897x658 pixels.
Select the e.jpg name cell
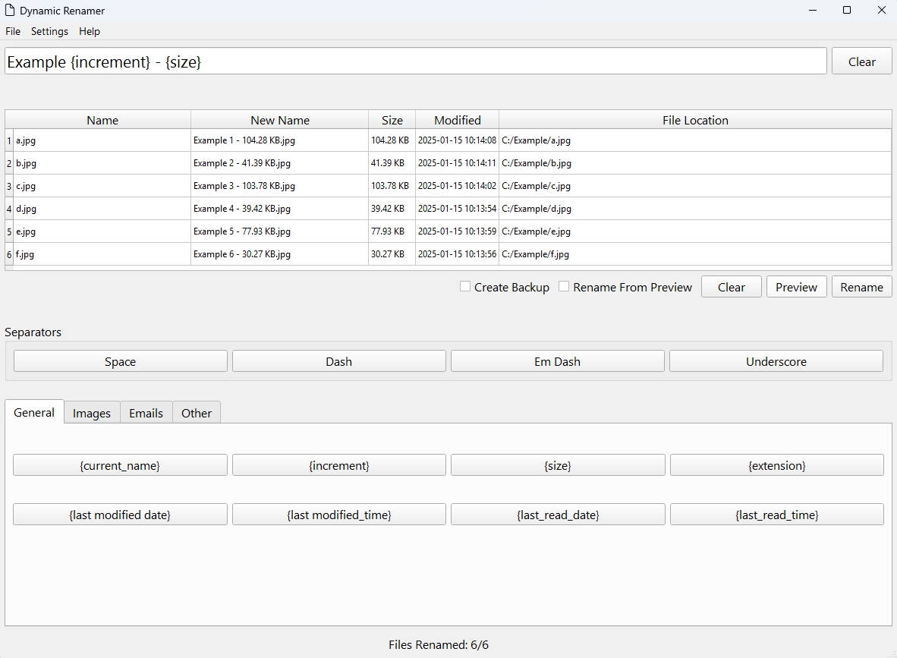(102, 231)
